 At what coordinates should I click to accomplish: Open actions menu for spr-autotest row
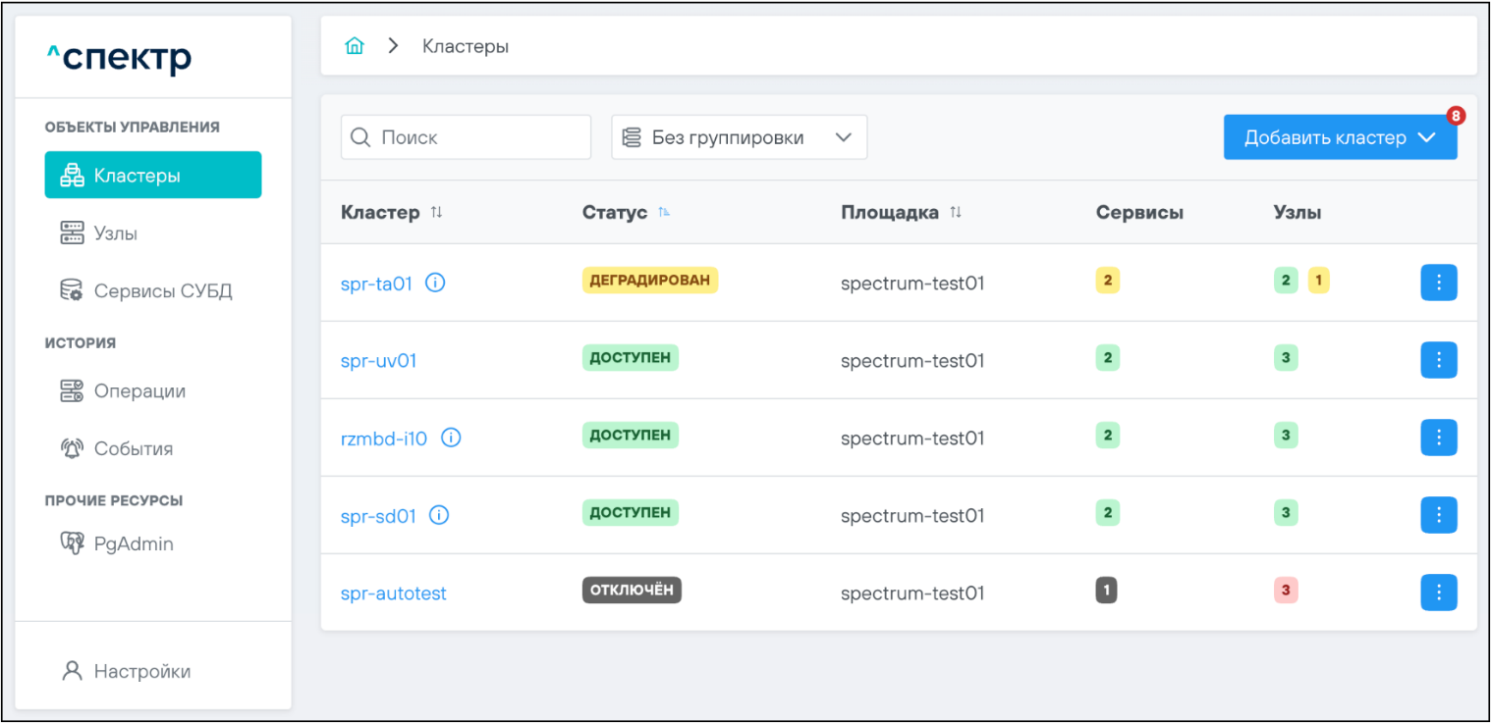(x=1438, y=593)
